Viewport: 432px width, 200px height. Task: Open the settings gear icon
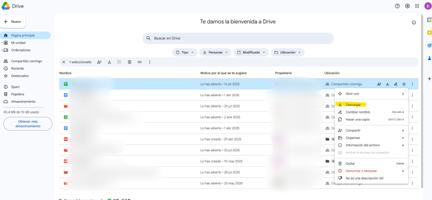tap(407, 6)
